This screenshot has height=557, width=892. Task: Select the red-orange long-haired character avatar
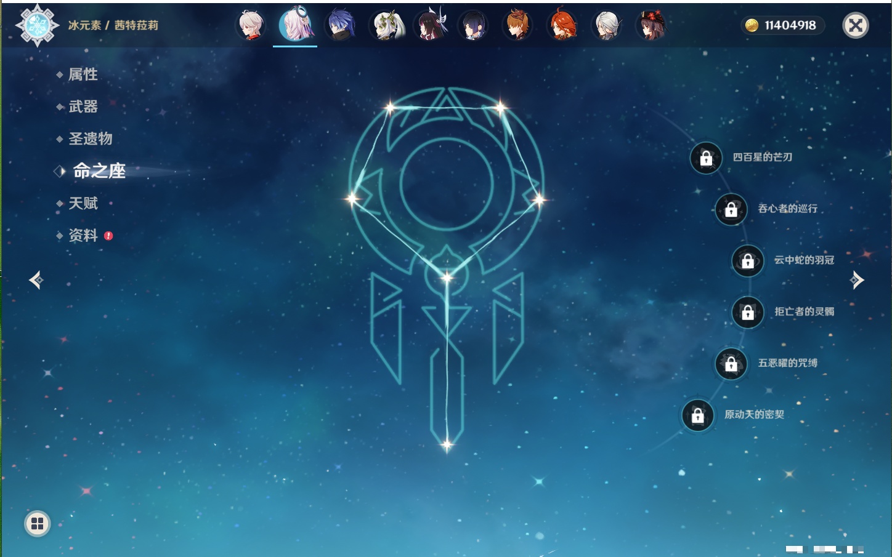(562, 25)
